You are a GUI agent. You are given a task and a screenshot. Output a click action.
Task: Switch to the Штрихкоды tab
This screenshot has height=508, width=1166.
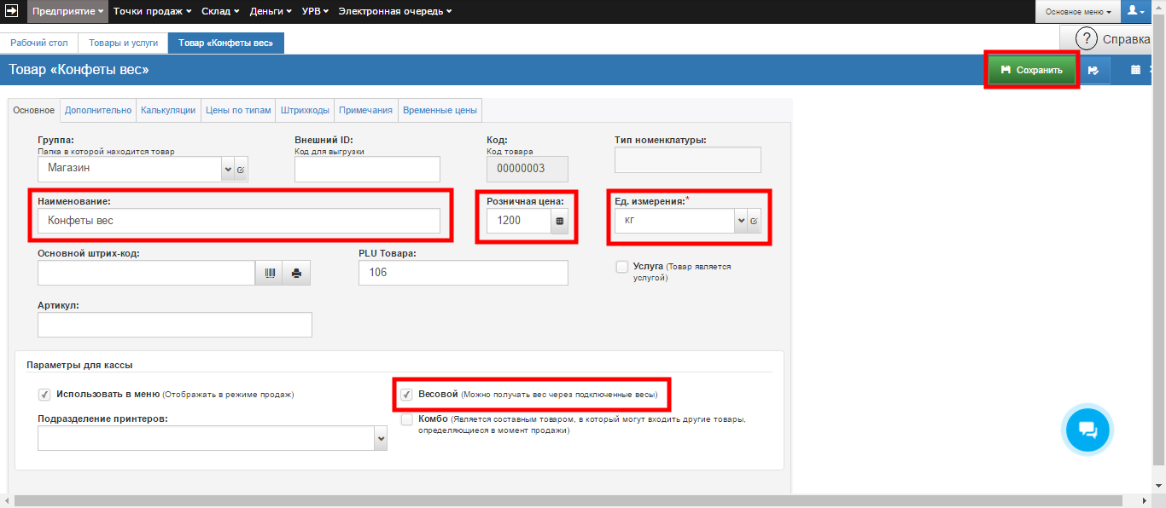click(x=305, y=110)
